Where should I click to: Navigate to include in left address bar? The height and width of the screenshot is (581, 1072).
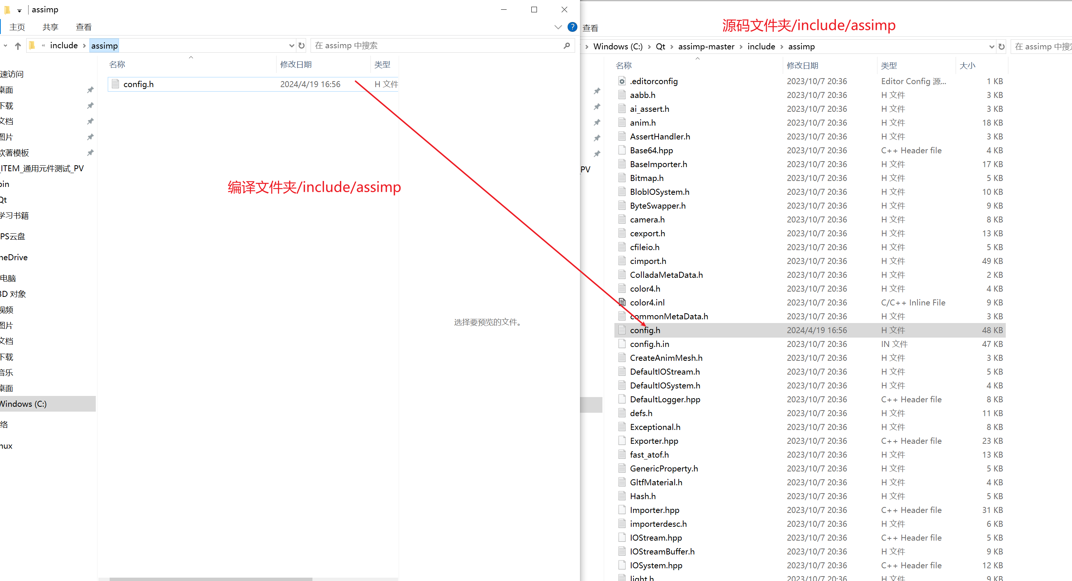pos(64,45)
